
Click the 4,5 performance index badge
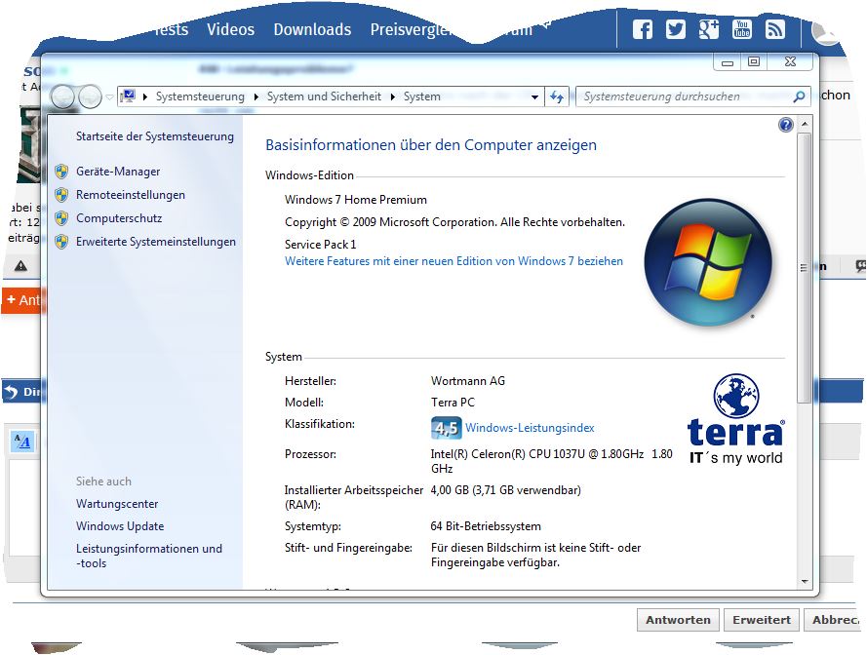[446, 428]
